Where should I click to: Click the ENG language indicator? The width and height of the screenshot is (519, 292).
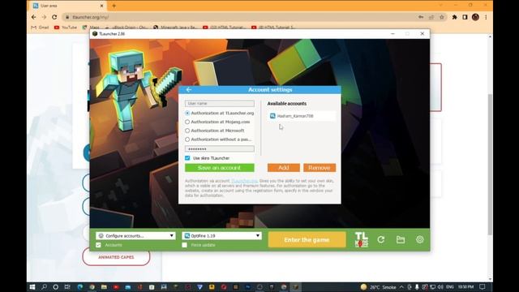(450, 286)
